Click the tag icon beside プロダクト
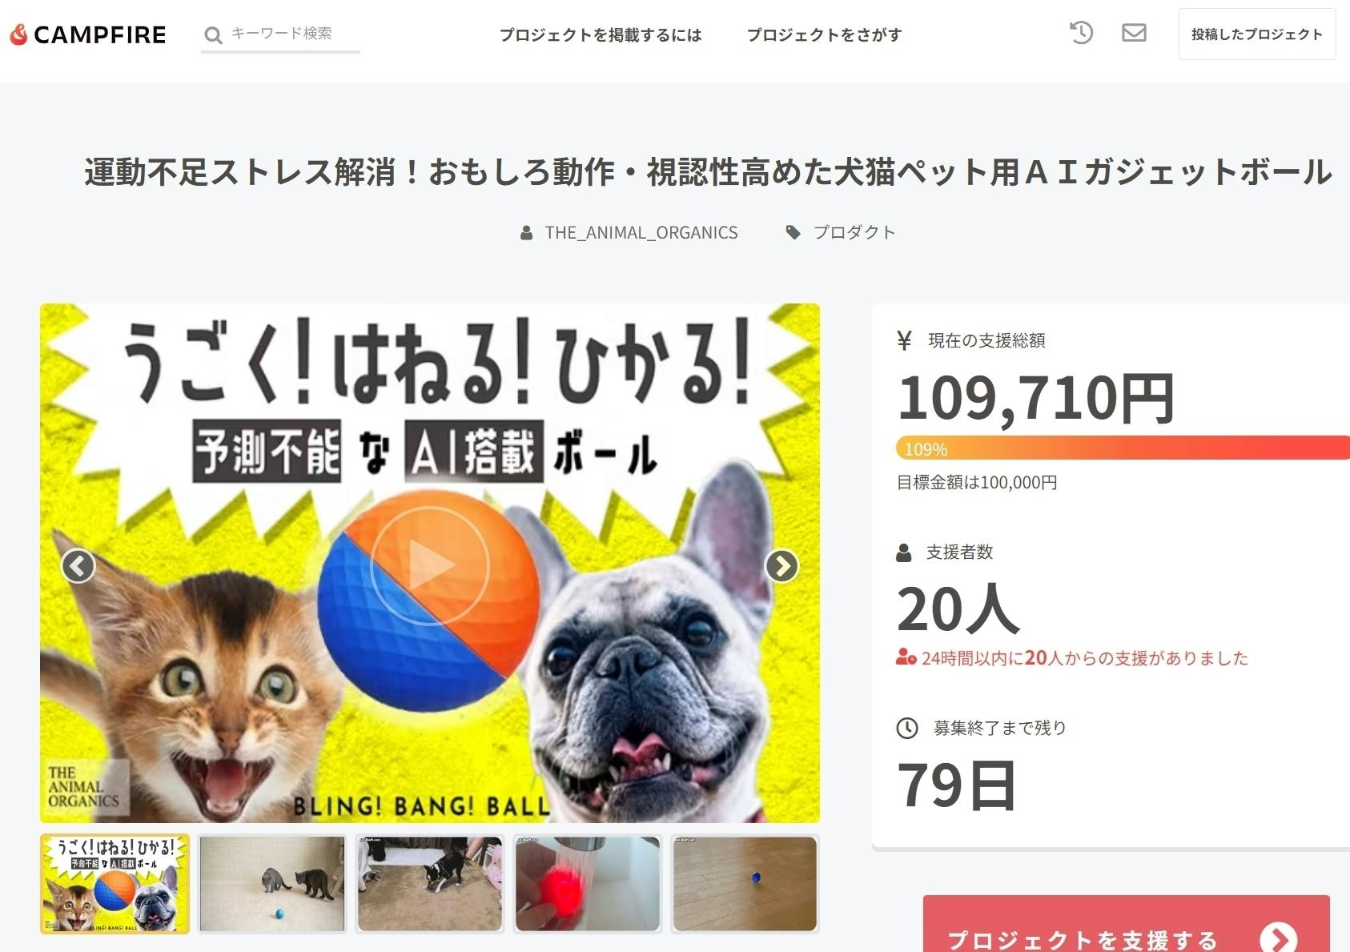 793,232
